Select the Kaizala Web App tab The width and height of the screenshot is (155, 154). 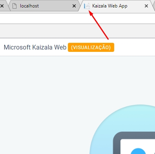117,6
